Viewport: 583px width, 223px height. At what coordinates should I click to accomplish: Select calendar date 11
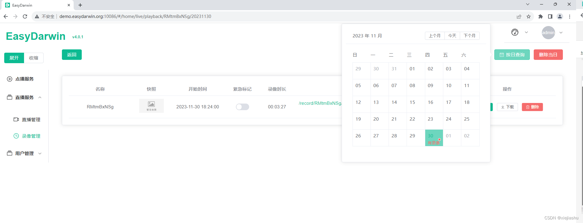click(x=470, y=88)
